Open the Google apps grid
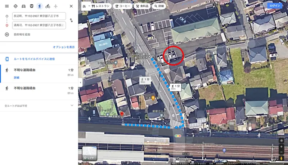The width and height of the screenshot is (288, 165). click(x=262, y=5)
